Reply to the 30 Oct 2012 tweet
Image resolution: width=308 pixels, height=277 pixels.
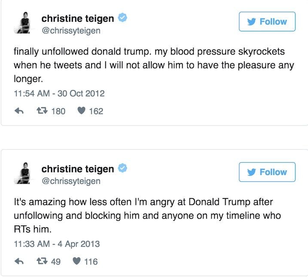click(19, 111)
